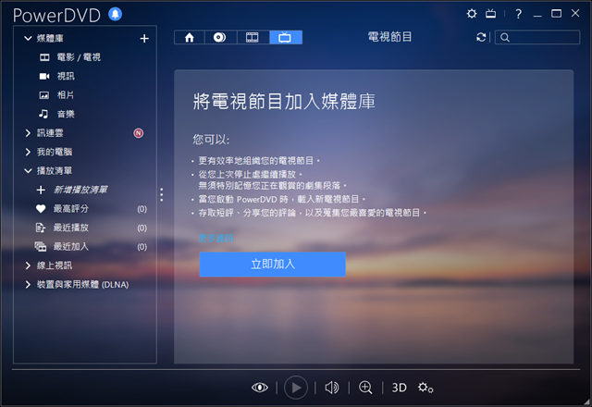Click the document icon beside 最近播放
Viewport: 592px width, 407px height.
(x=41, y=228)
